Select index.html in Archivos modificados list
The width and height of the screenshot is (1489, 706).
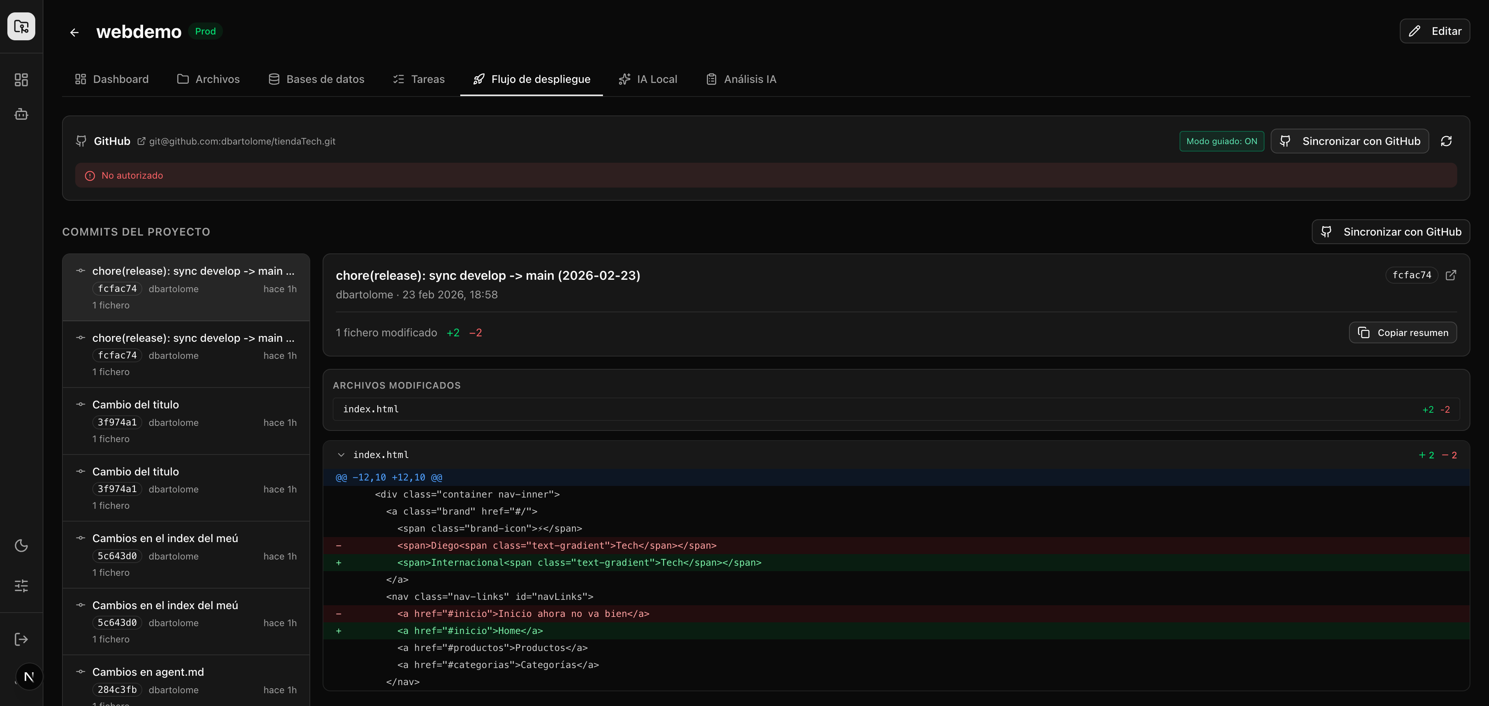[371, 409]
